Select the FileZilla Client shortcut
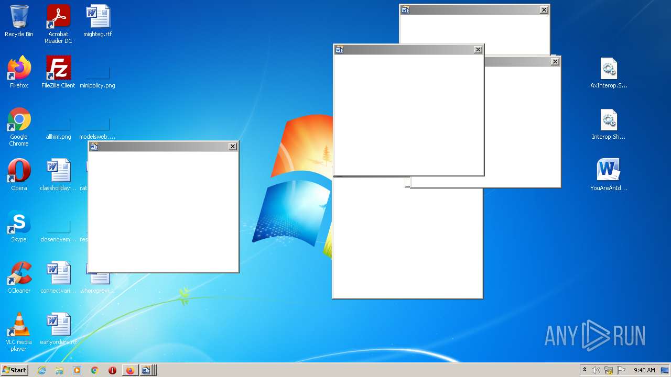The image size is (671, 377). (58, 72)
